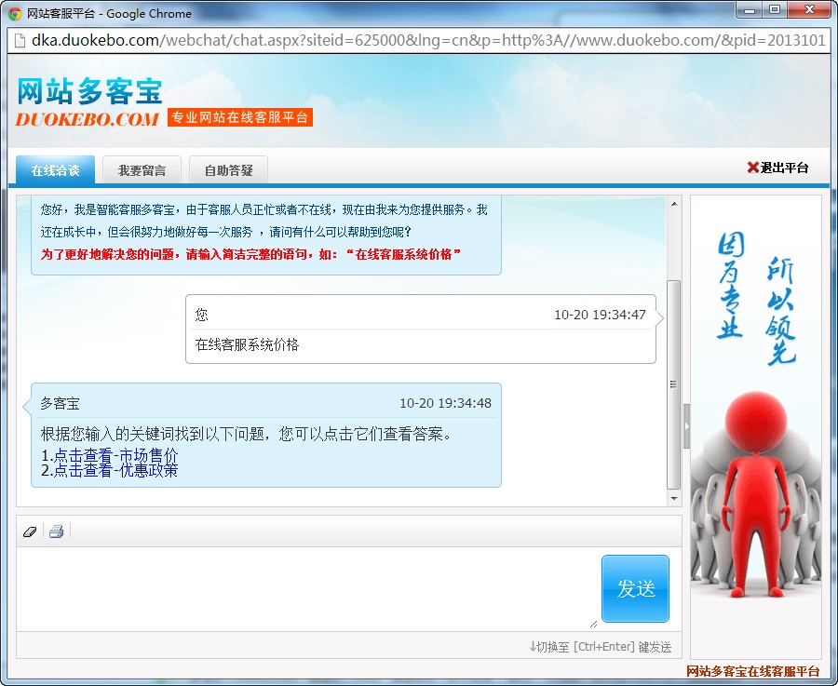
Task: Click the red X exit icon
Action: coord(752,168)
